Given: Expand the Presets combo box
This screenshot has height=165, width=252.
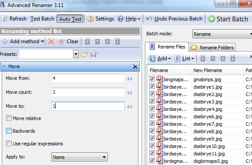Looking at the screenshot, I should point(76,54).
